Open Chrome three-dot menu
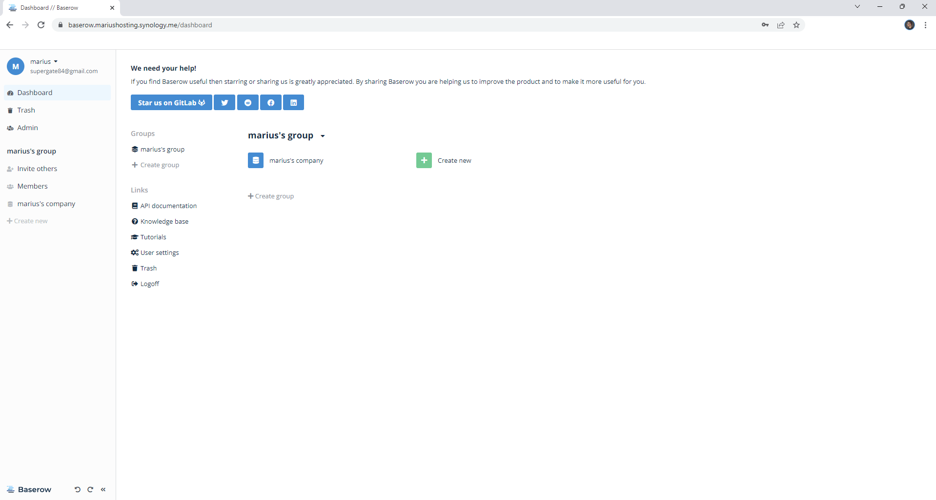Screen dimensions: 936x500 point(925,25)
